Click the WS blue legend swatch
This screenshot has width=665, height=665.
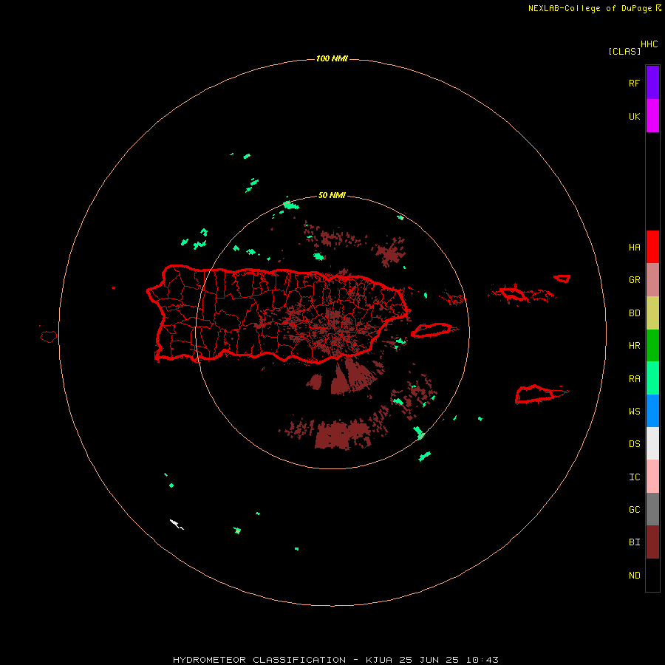pyautogui.click(x=652, y=411)
